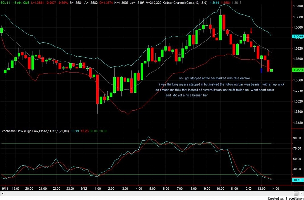This screenshot has height=200, width=304.
Task: Click the green 1.3581 price axis marker
Action: (x=298, y=70)
